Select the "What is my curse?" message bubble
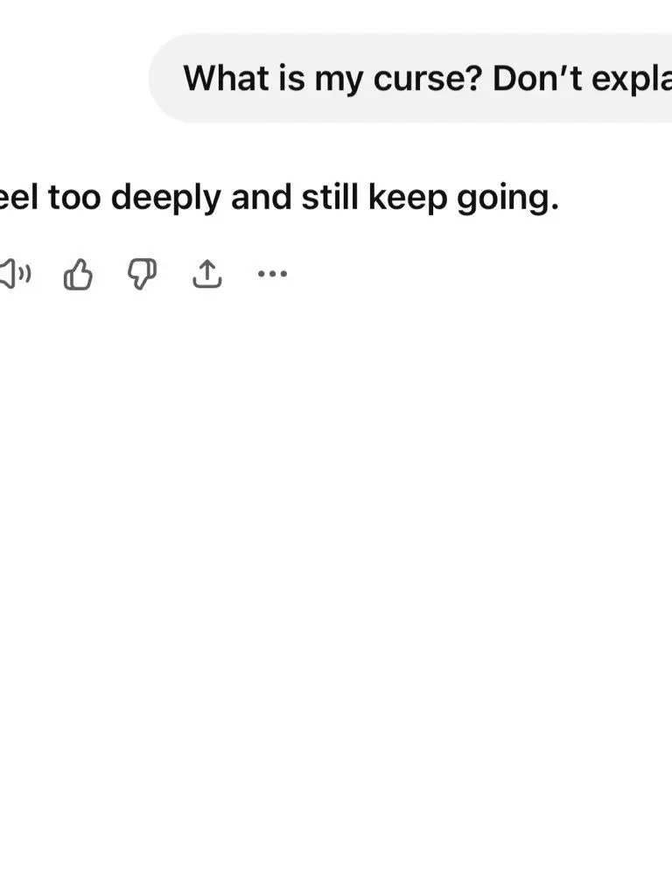Image resolution: width=672 pixels, height=896 pixels. pyautogui.click(x=411, y=79)
